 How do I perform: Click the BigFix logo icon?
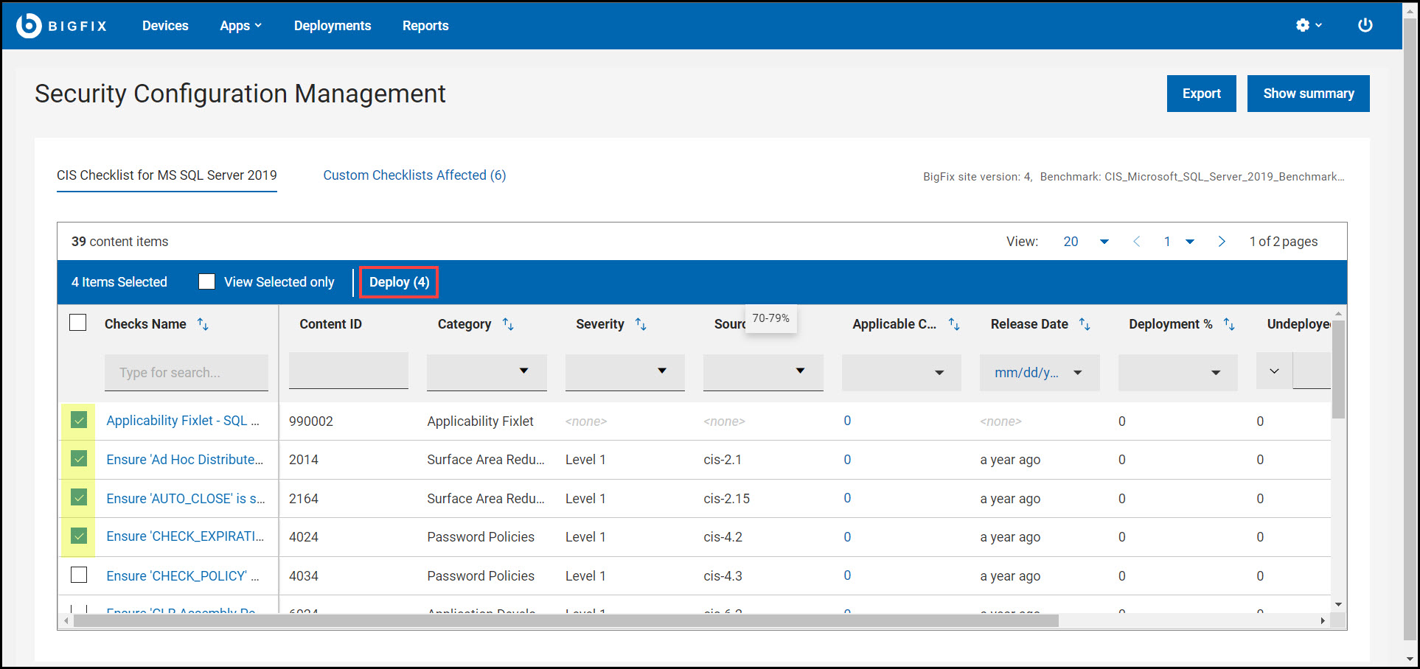27,24
